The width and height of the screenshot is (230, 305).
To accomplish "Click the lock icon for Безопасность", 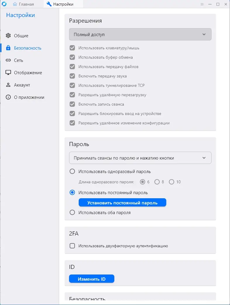I will click(8, 48).
